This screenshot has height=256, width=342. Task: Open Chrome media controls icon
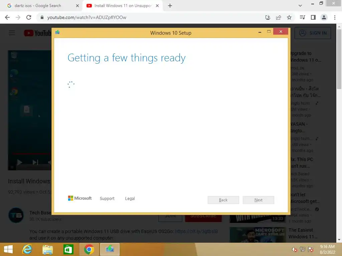tap(302, 17)
